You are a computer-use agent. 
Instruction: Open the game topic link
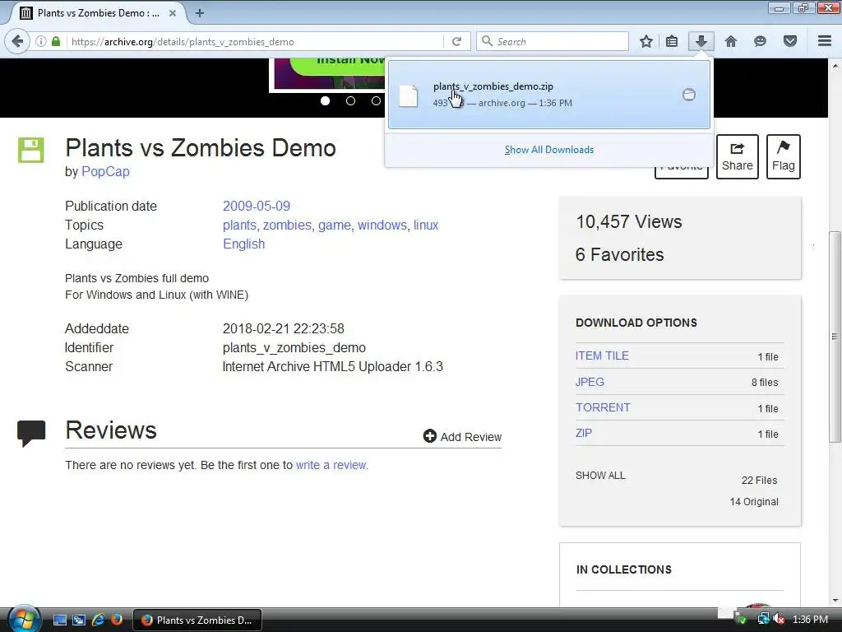click(x=334, y=225)
